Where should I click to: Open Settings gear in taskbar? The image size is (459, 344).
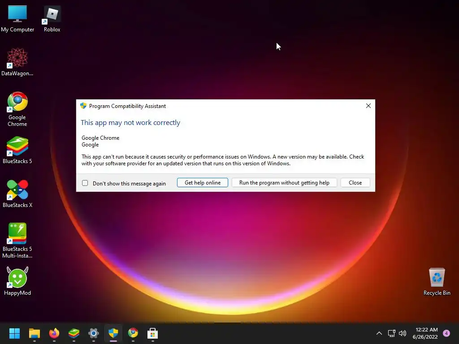[x=94, y=333]
